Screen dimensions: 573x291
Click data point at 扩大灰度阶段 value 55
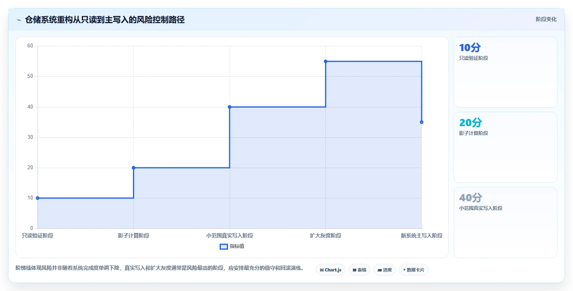tap(325, 61)
